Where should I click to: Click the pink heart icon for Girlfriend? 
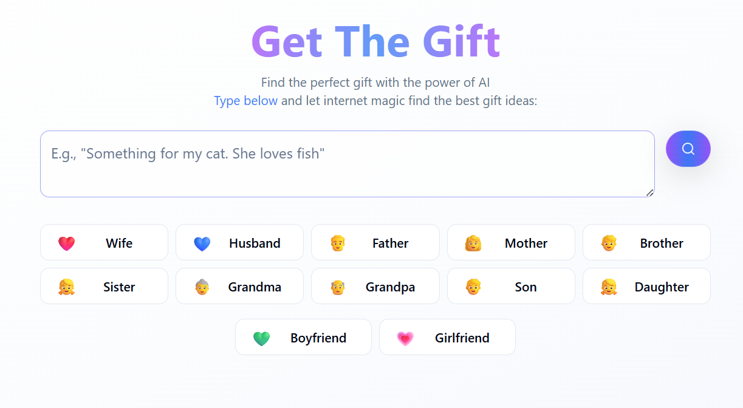tap(405, 338)
